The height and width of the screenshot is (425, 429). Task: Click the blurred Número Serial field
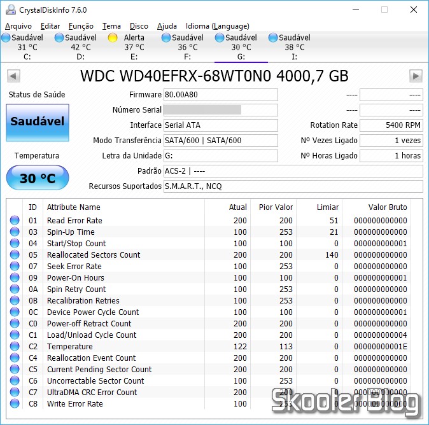221,110
